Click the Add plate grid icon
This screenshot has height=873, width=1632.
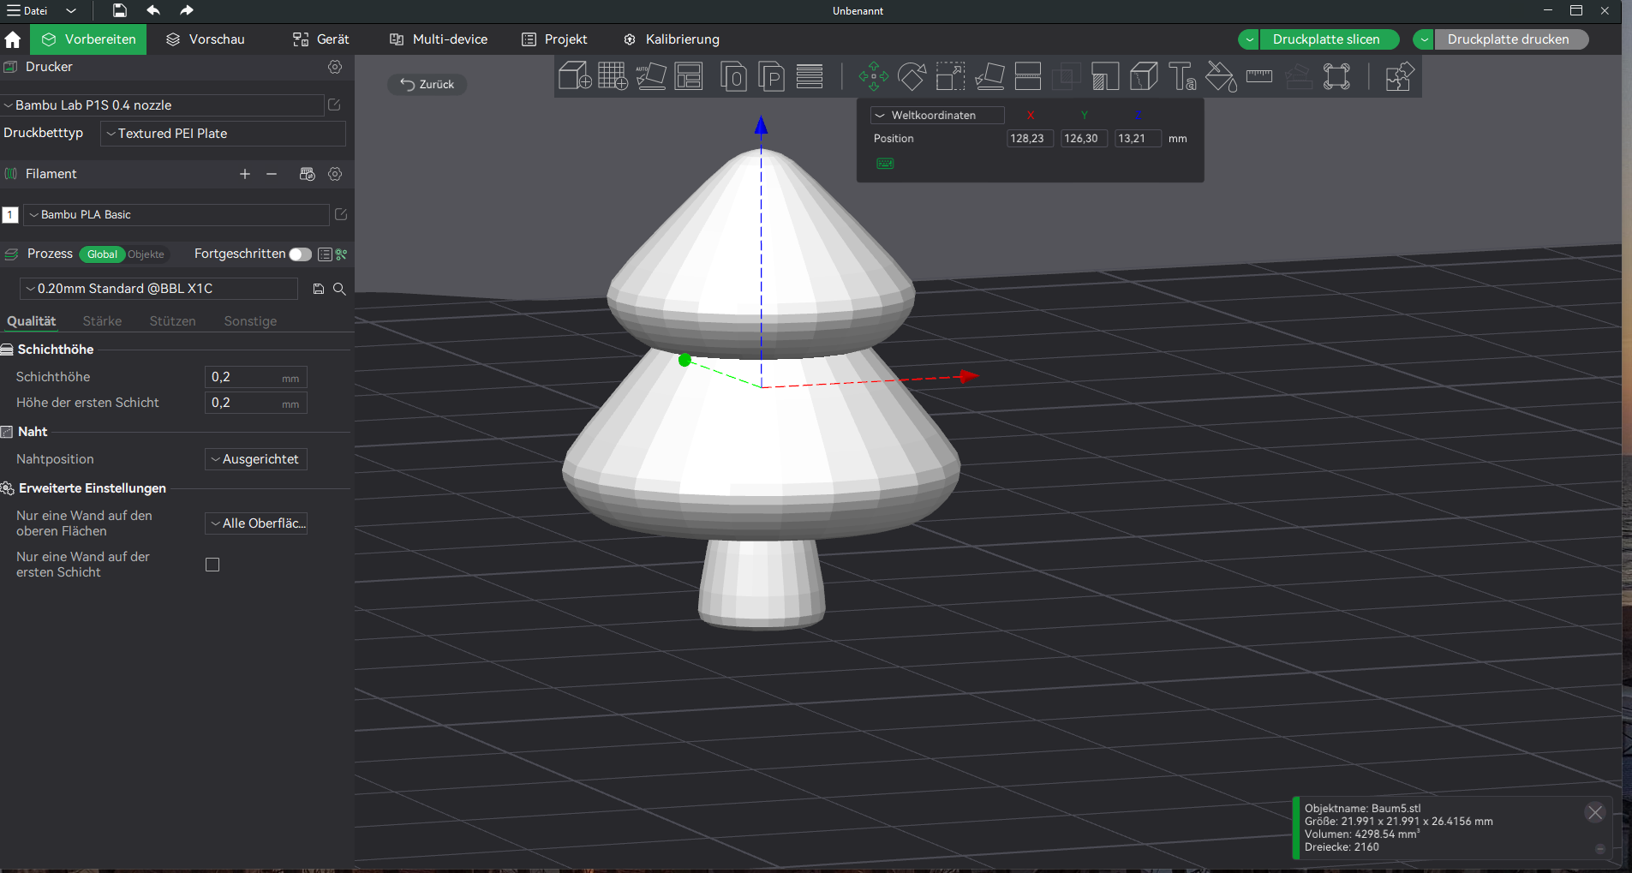click(x=613, y=76)
